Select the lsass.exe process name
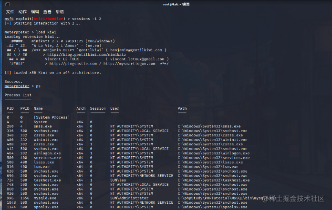This screenshot has width=332, height=210. click(x=44, y=162)
